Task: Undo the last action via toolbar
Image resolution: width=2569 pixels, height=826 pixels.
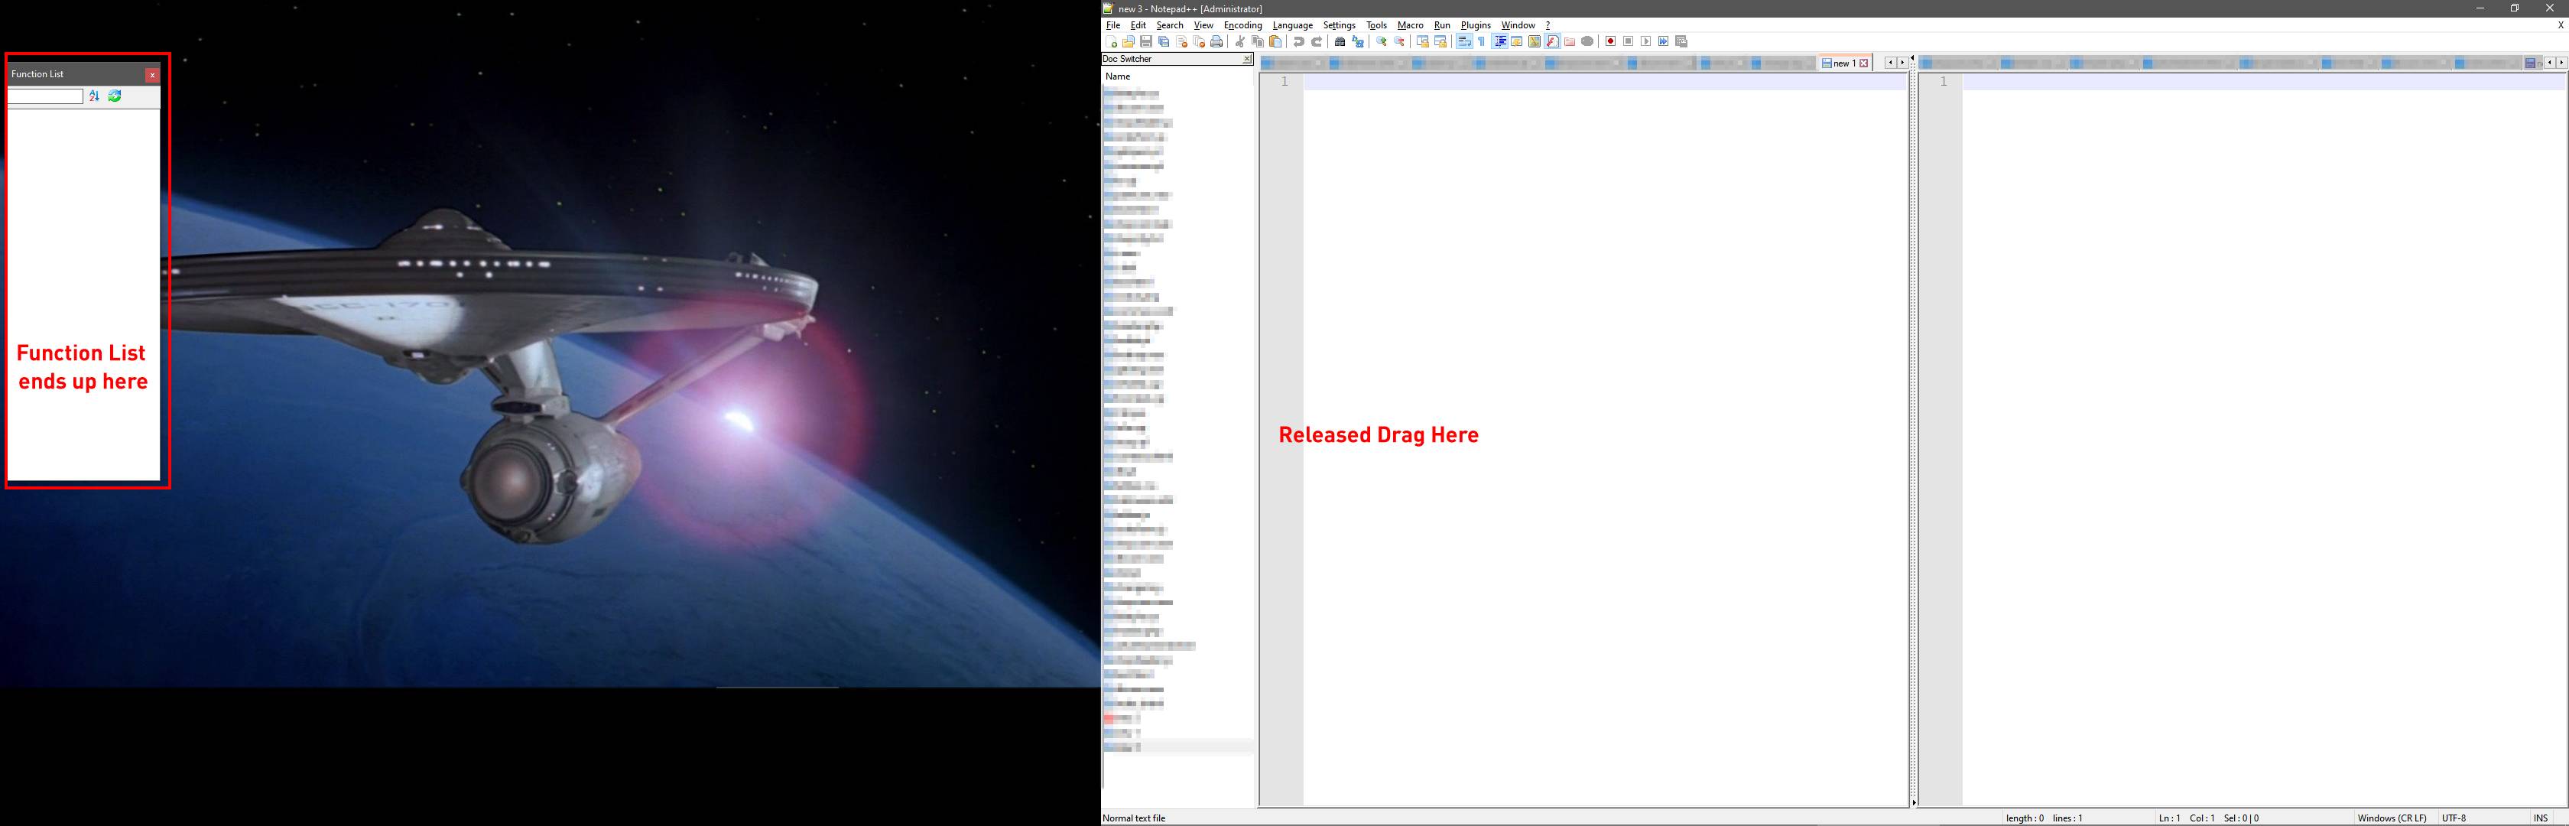Action: coord(1298,42)
